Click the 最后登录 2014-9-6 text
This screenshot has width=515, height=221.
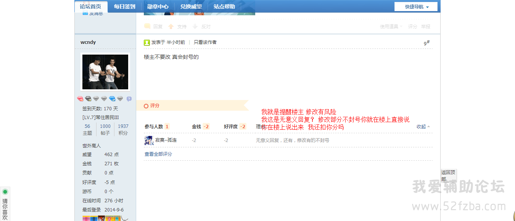103,210
